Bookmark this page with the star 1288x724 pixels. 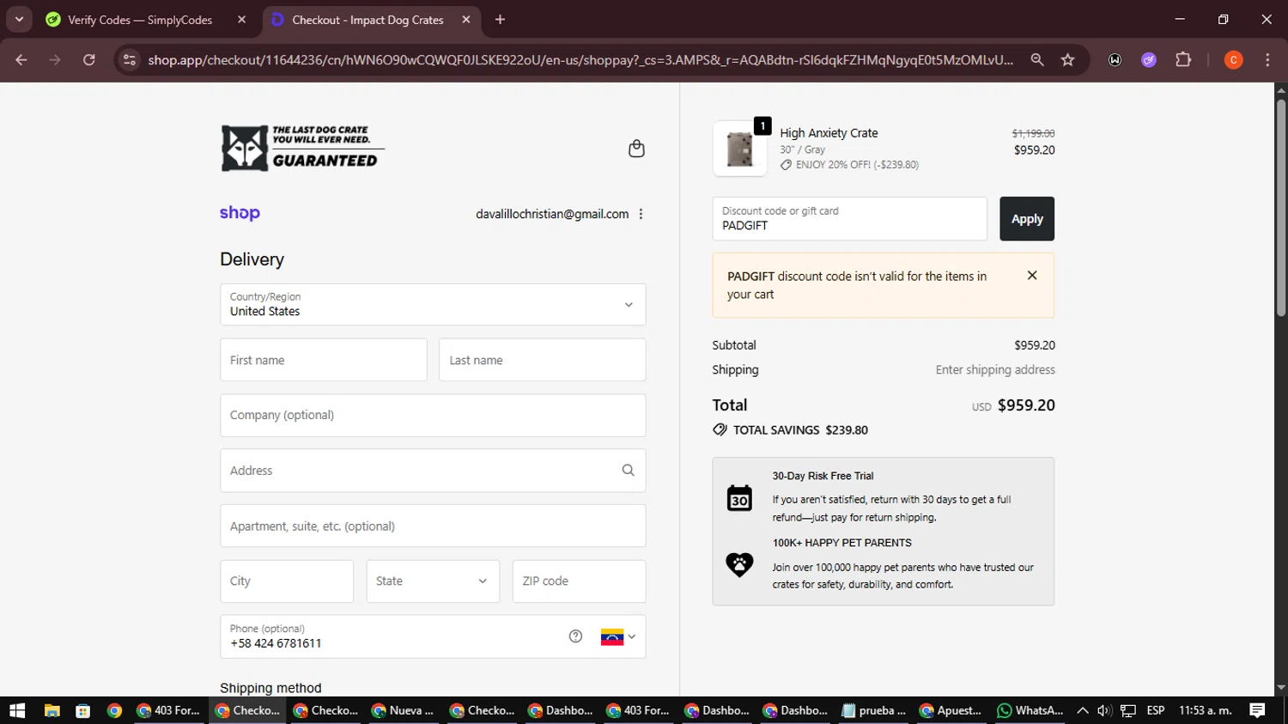pos(1067,60)
